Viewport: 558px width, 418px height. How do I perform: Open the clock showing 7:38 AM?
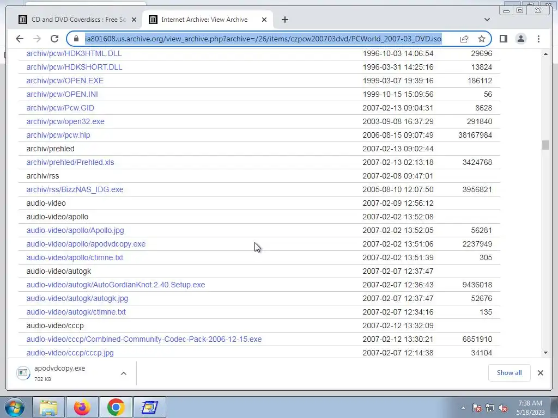[530, 408]
